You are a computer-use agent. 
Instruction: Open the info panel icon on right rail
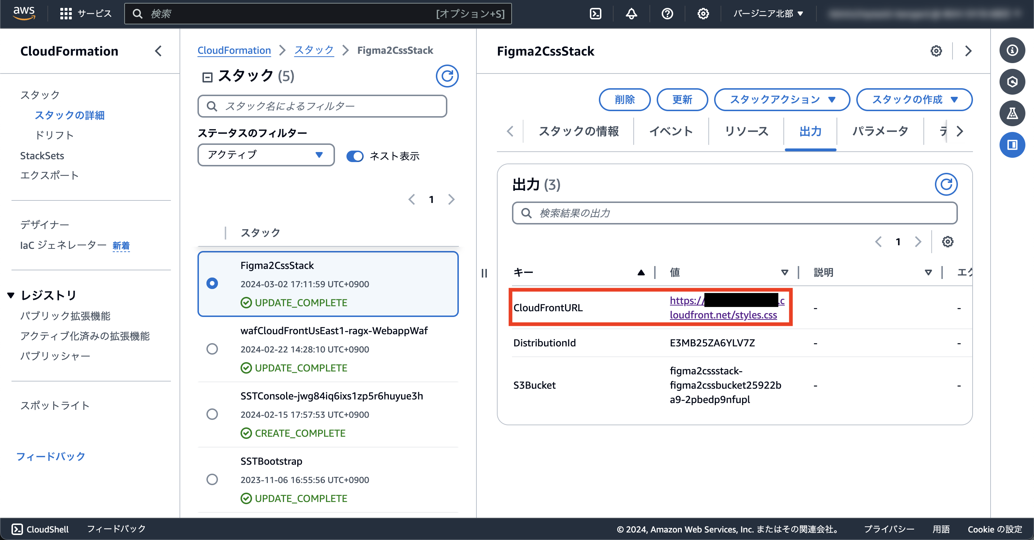[1012, 50]
